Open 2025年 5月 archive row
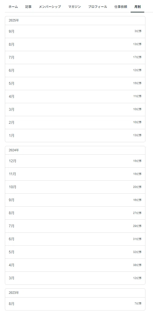The image size is (153, 312). 75,84
